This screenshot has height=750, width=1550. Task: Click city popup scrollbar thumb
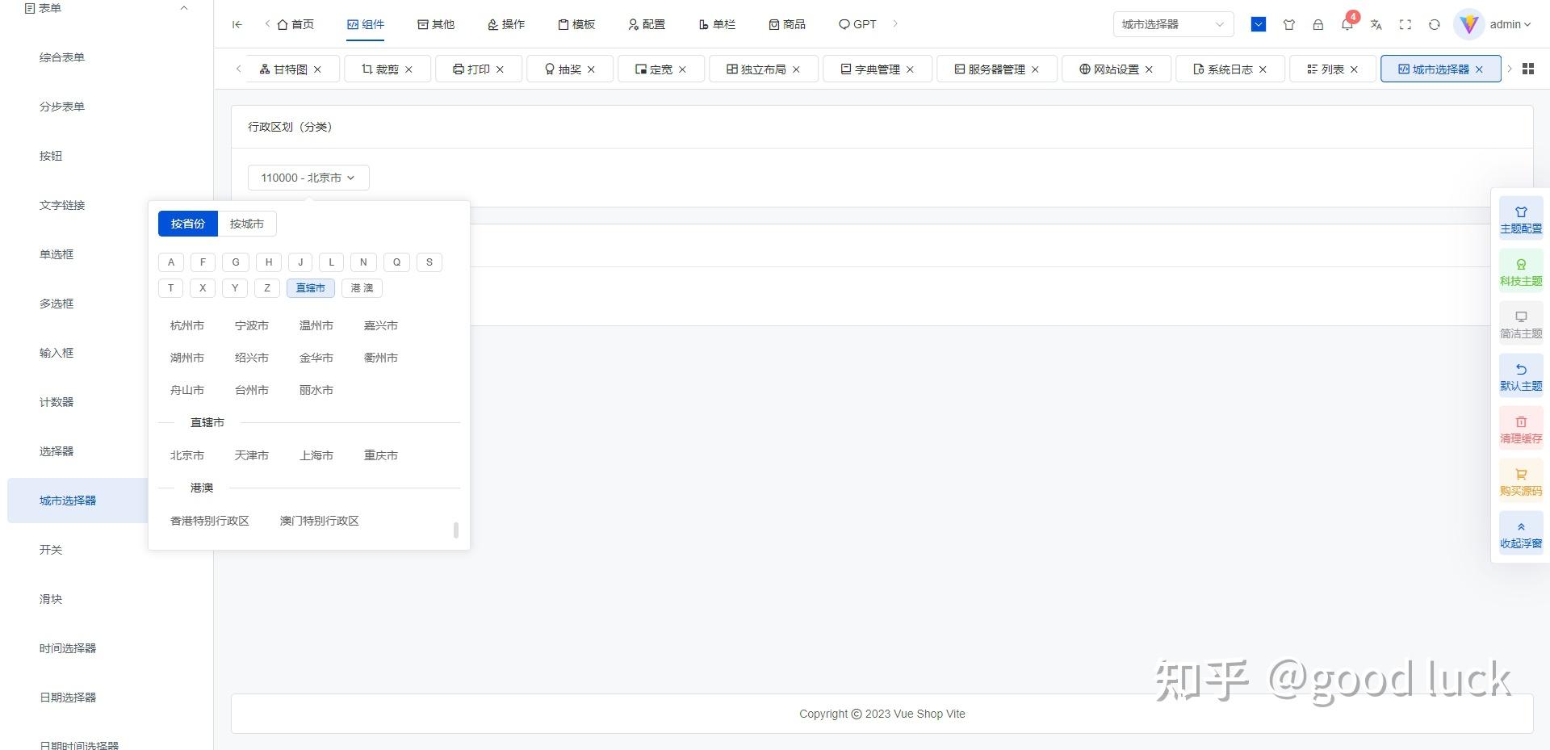pos(456,530)
